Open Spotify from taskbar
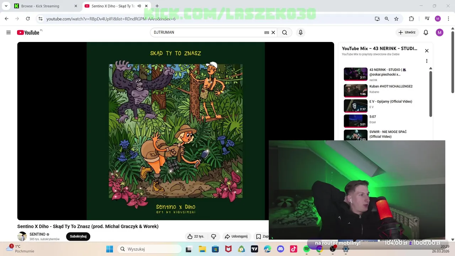 pyautogui.click(x=306, y=249)
